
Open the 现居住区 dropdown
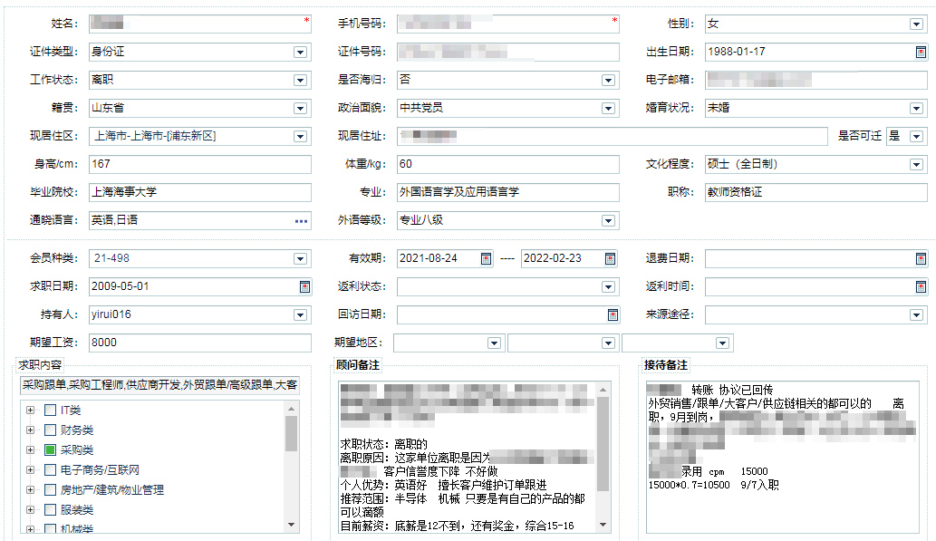click(300, 136)
